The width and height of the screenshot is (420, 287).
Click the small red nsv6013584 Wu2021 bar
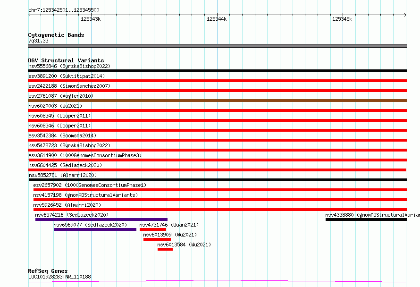click(165, 249)
